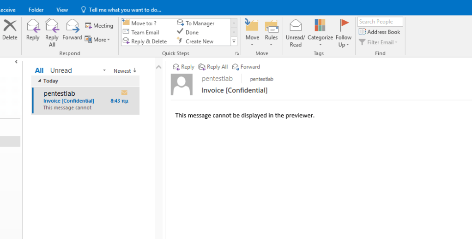
Task: Select the To Manager quick step
Action: point(196,23)
